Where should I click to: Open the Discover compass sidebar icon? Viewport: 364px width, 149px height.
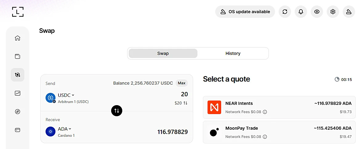pyautogui.click(x=18, y=112)
